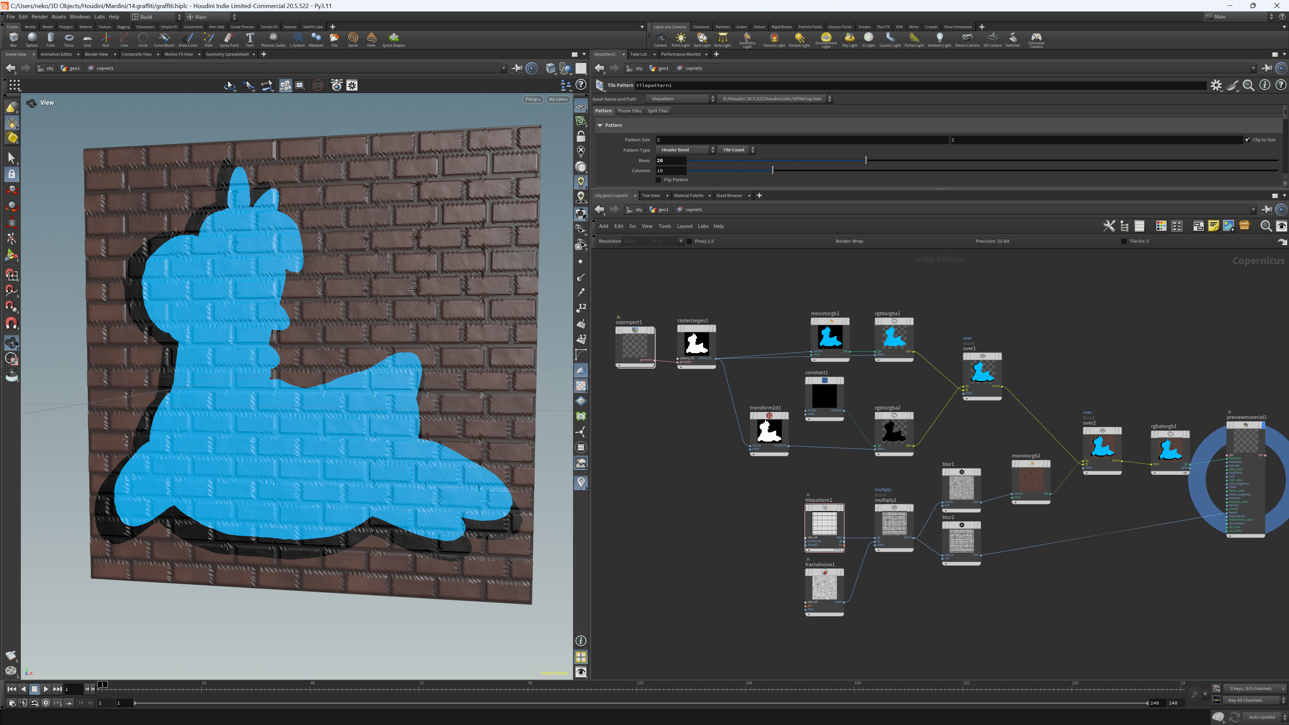Add a Point Light from the shelf
The width and height of the screenshot is (1289, 725).
(x=680, y=40)
